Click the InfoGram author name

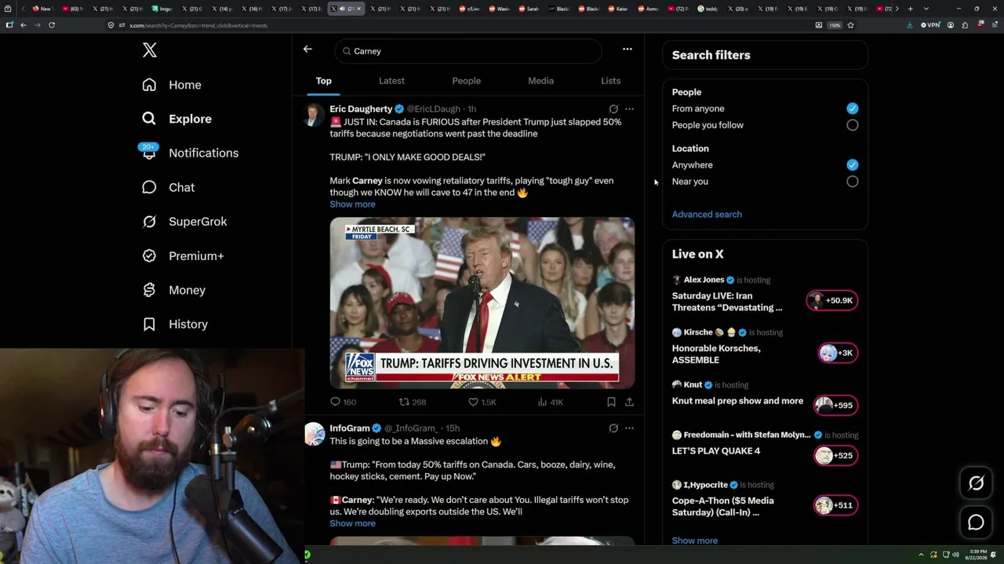tap(350, 428)
